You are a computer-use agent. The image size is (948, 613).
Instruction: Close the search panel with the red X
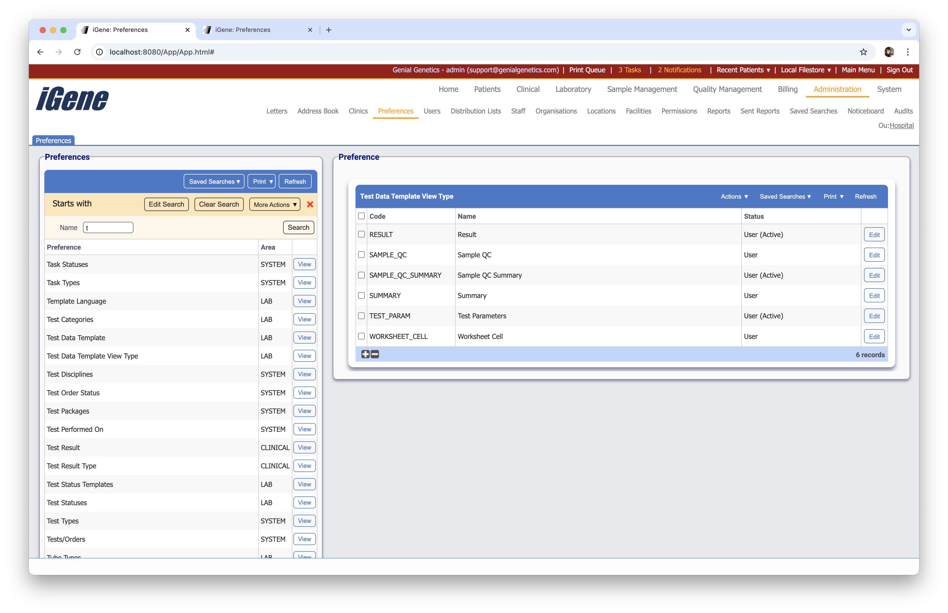tap(310, 204)
